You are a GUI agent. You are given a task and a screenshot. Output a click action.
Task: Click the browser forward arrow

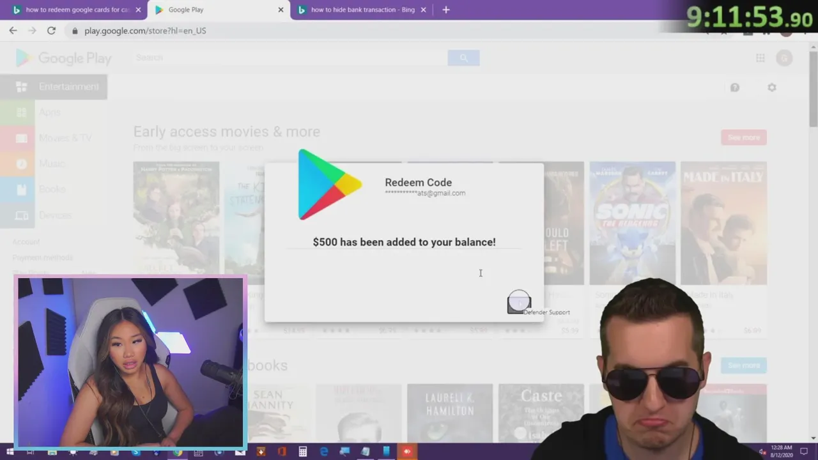pyautogui.click(x=32, y=31)
